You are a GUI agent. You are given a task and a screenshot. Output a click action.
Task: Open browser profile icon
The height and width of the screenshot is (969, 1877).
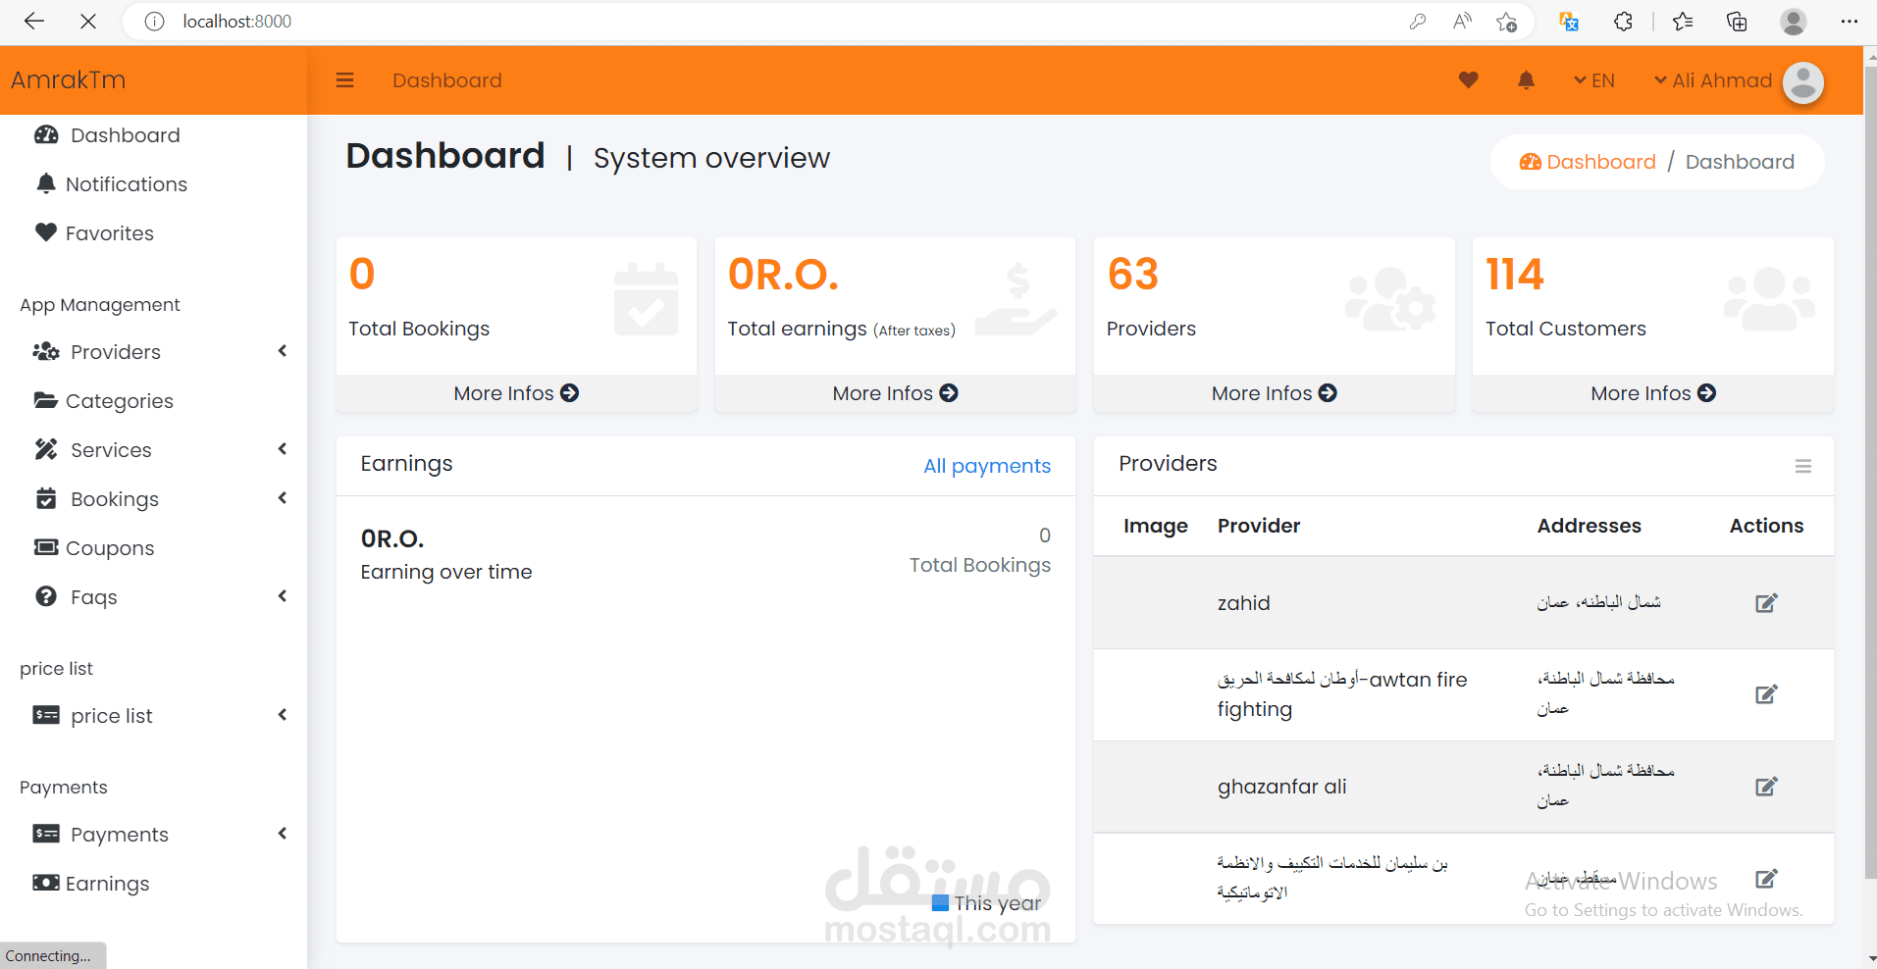tap(1794, 22)
